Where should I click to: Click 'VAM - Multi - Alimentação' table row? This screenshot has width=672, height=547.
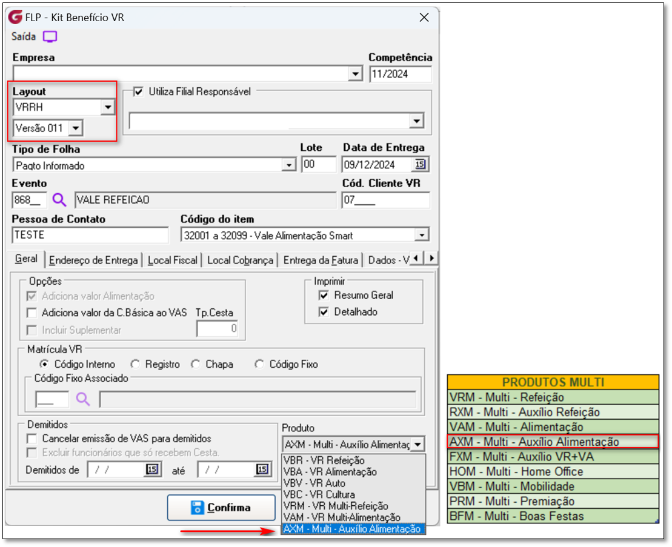coord(553,427)
